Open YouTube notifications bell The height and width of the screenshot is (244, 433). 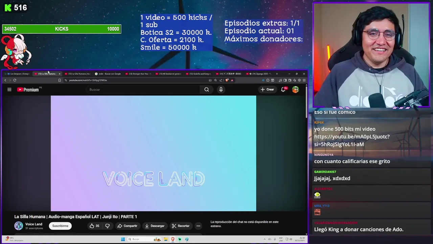(x=283, y=89)
